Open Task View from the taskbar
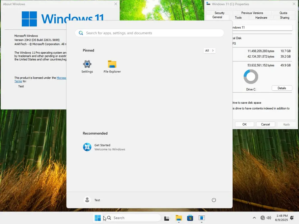 coord(167,218)
